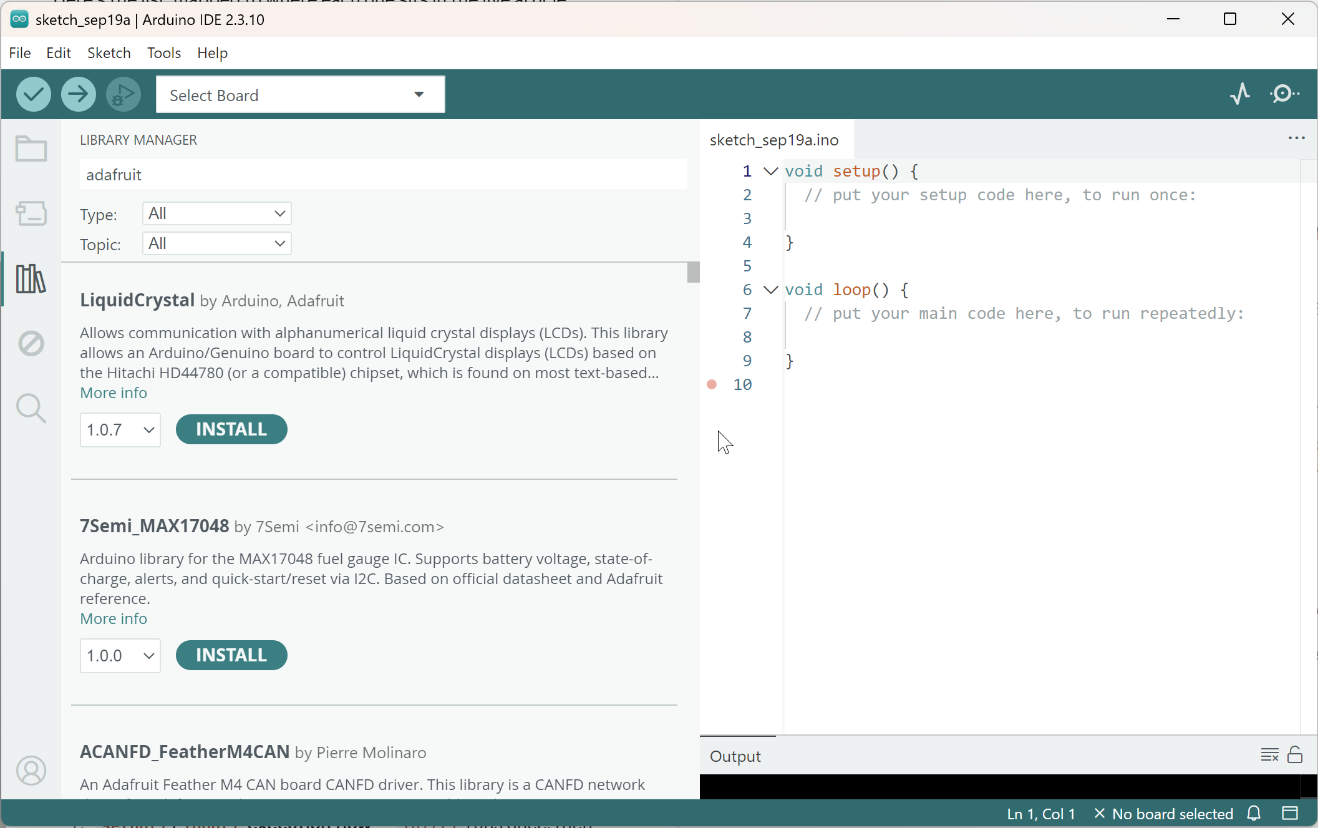Toggle the Library Manager sidebar icon
Image resolution: width=1318 pixels, height=828 pixels.
point(31,278)
